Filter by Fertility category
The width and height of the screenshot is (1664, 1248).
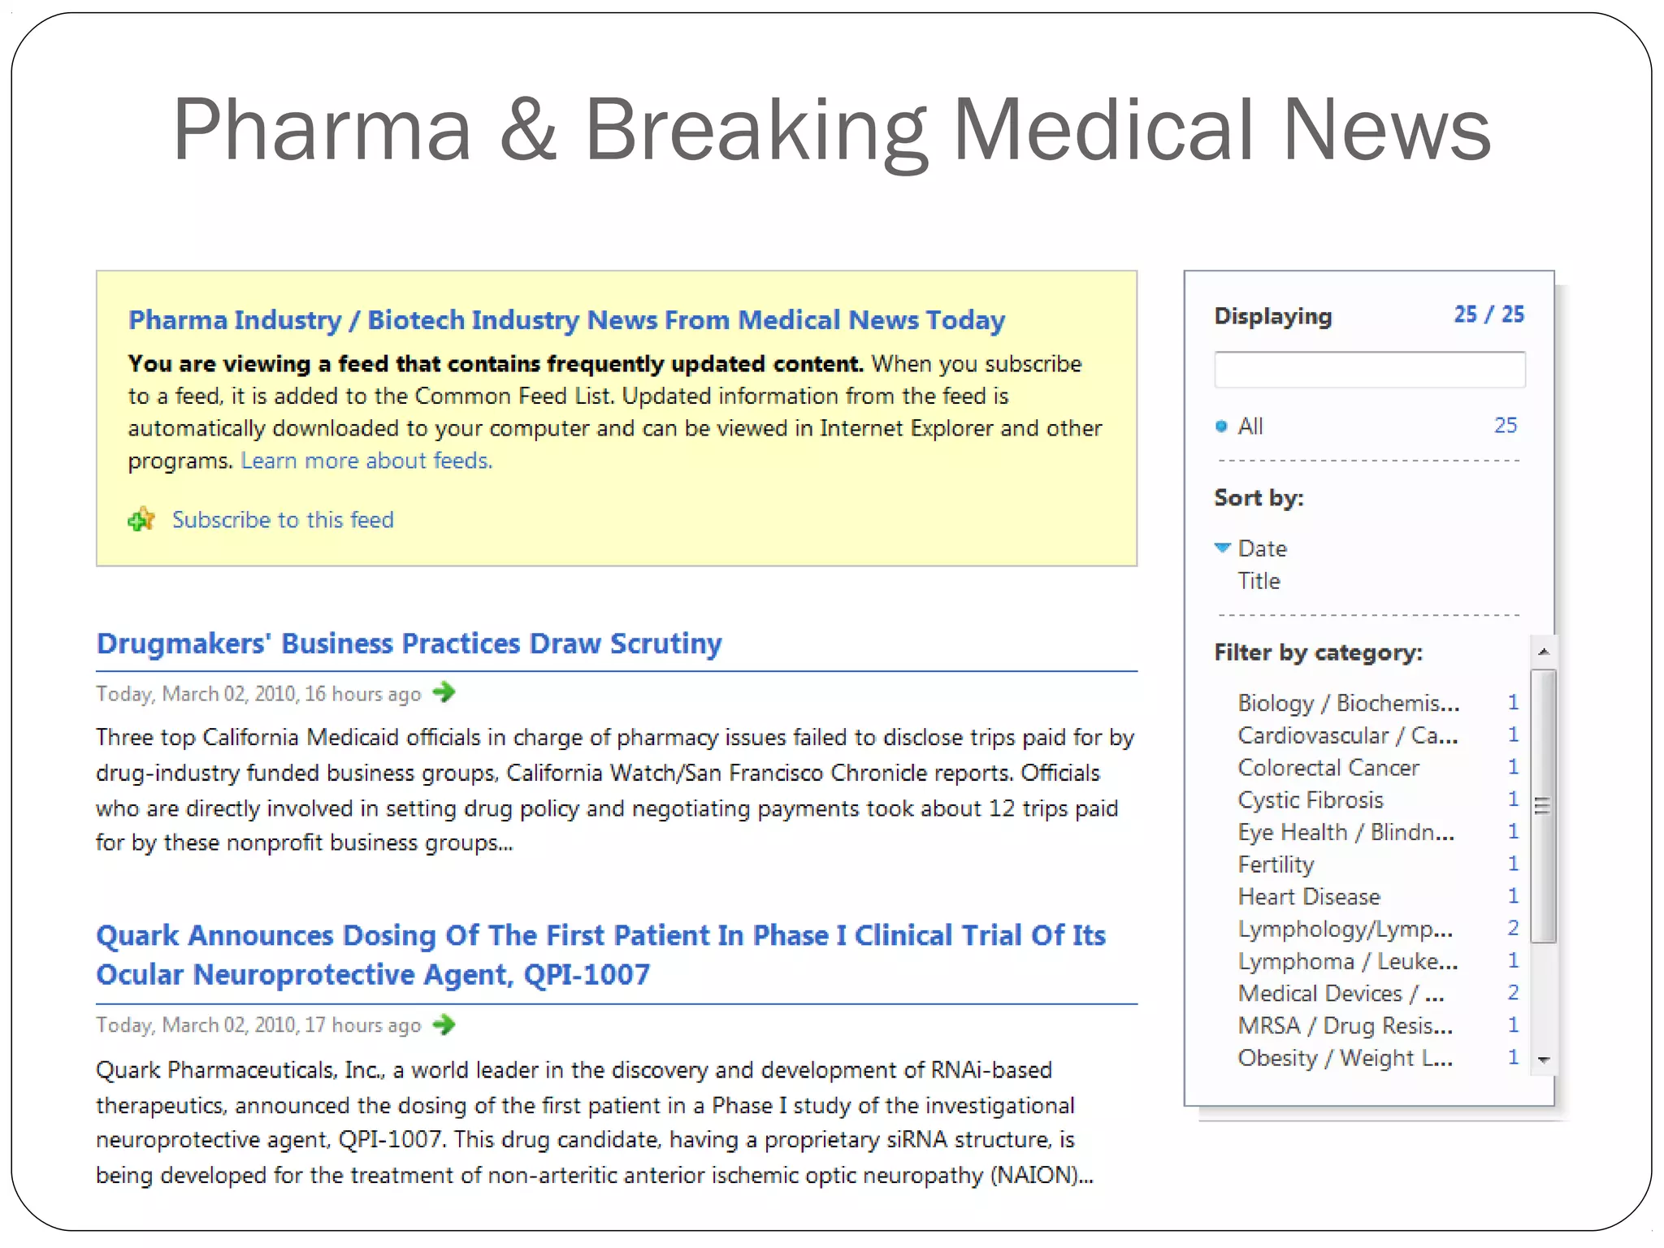coord(1276,864)
